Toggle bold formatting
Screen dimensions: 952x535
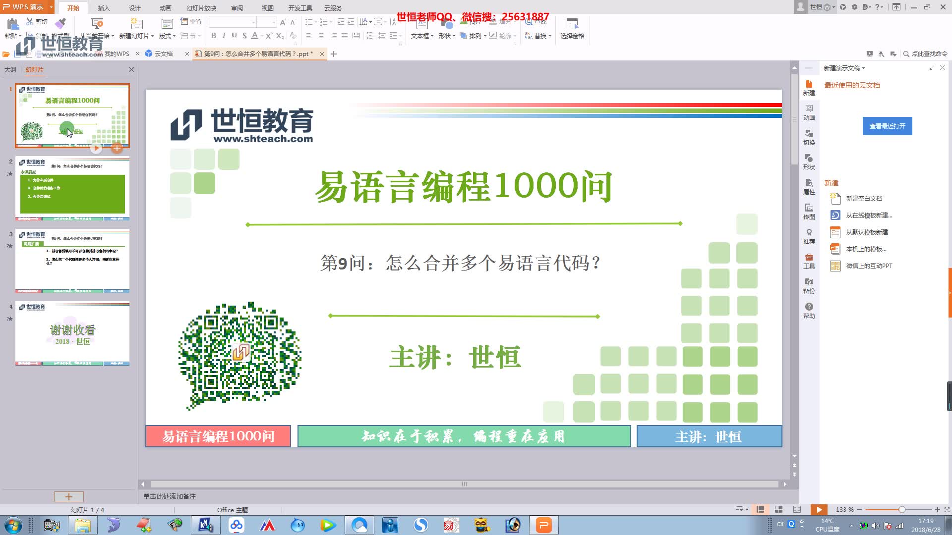(213, 36)
